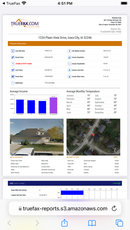The width and height of the screenshot is (130, 230).
Task: Click the TRUEFAX.COM logo
Action: point(25,23)
